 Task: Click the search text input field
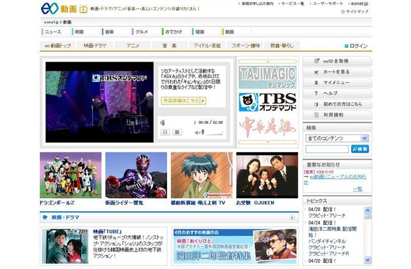pyautogui.click(x=327, y=149)
